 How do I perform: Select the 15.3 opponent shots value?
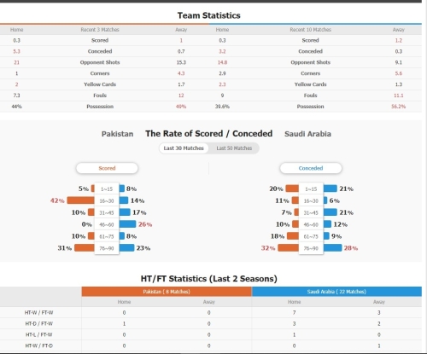pos(181,62)
